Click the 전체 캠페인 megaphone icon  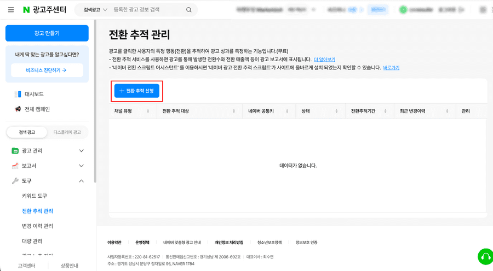[x=18, y=109]
